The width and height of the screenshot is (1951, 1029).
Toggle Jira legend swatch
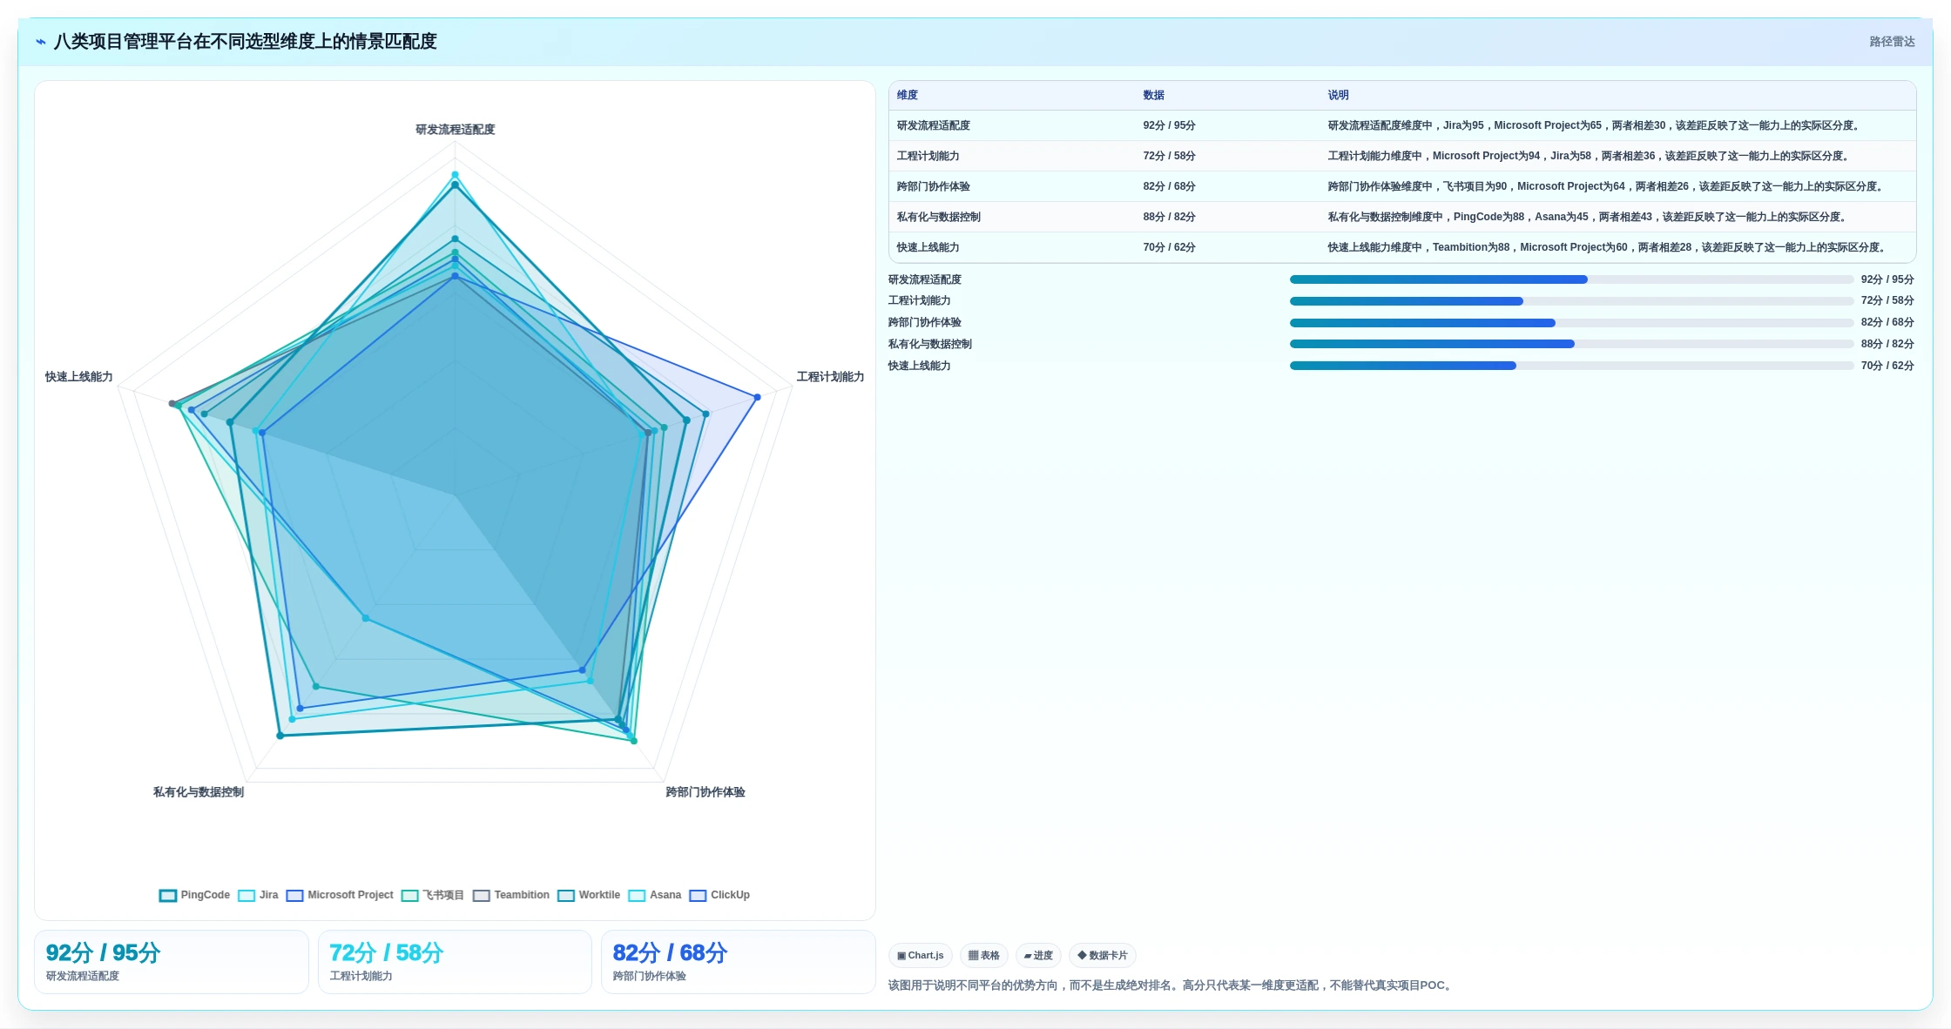(x=246, y=895)
